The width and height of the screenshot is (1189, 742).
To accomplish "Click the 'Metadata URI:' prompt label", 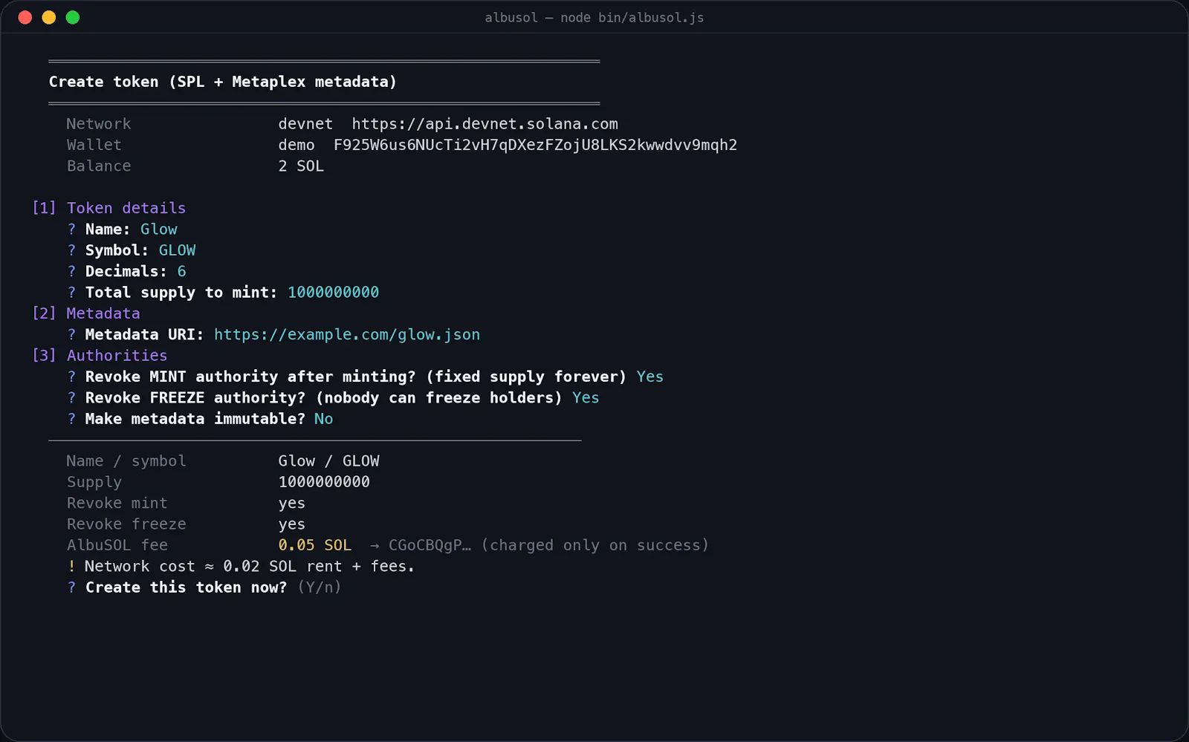I will click(x=145, y=334).
